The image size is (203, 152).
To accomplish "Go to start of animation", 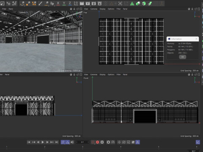I will [x=29, y=142].
